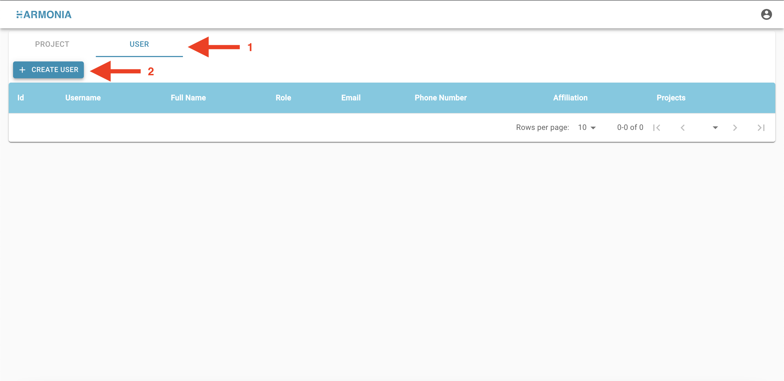Go to first page of users table

click(x=657, y=128)
